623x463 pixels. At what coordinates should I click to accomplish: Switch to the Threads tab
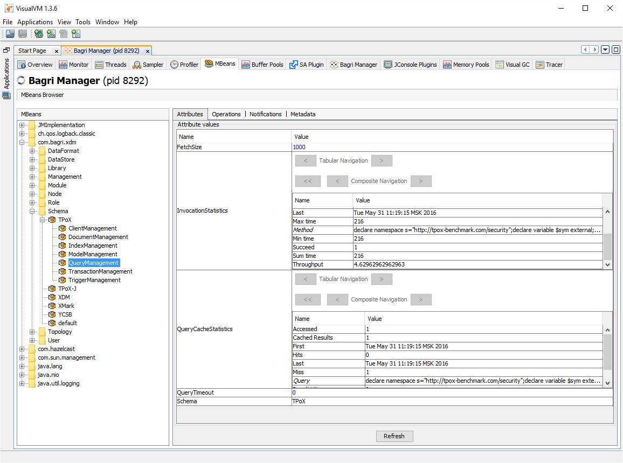[x=110, y=64]
